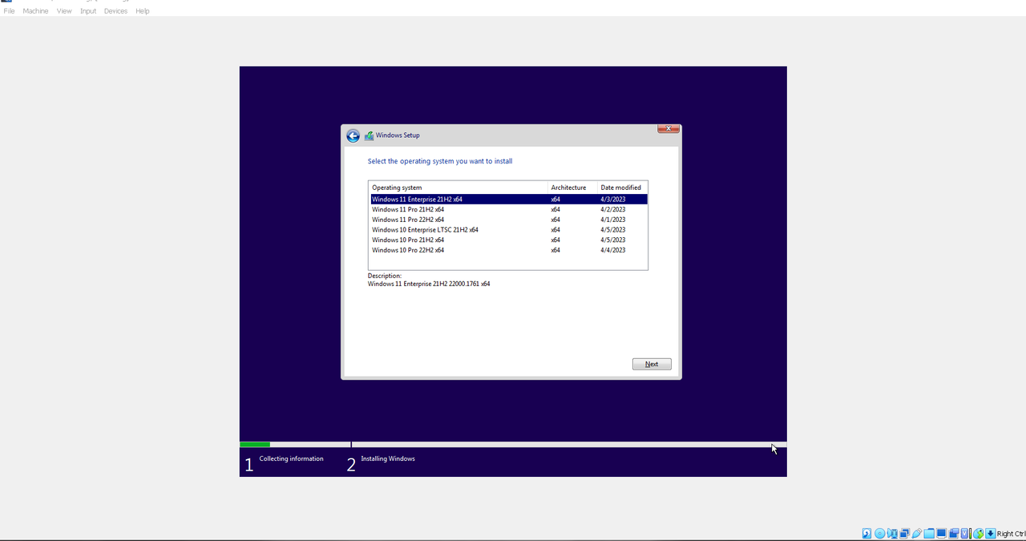Click the recording status icon
This screenshot has width=1026, height=541.
pyautogui.click(x=954, y=534)
